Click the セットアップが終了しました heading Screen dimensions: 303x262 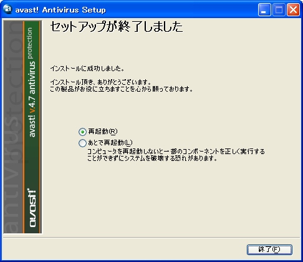pyautogui.click(x=117, y=27)
